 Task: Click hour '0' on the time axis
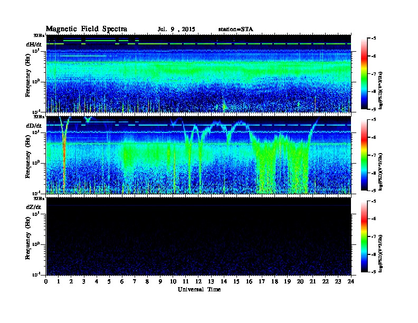(x=46, y=282)
